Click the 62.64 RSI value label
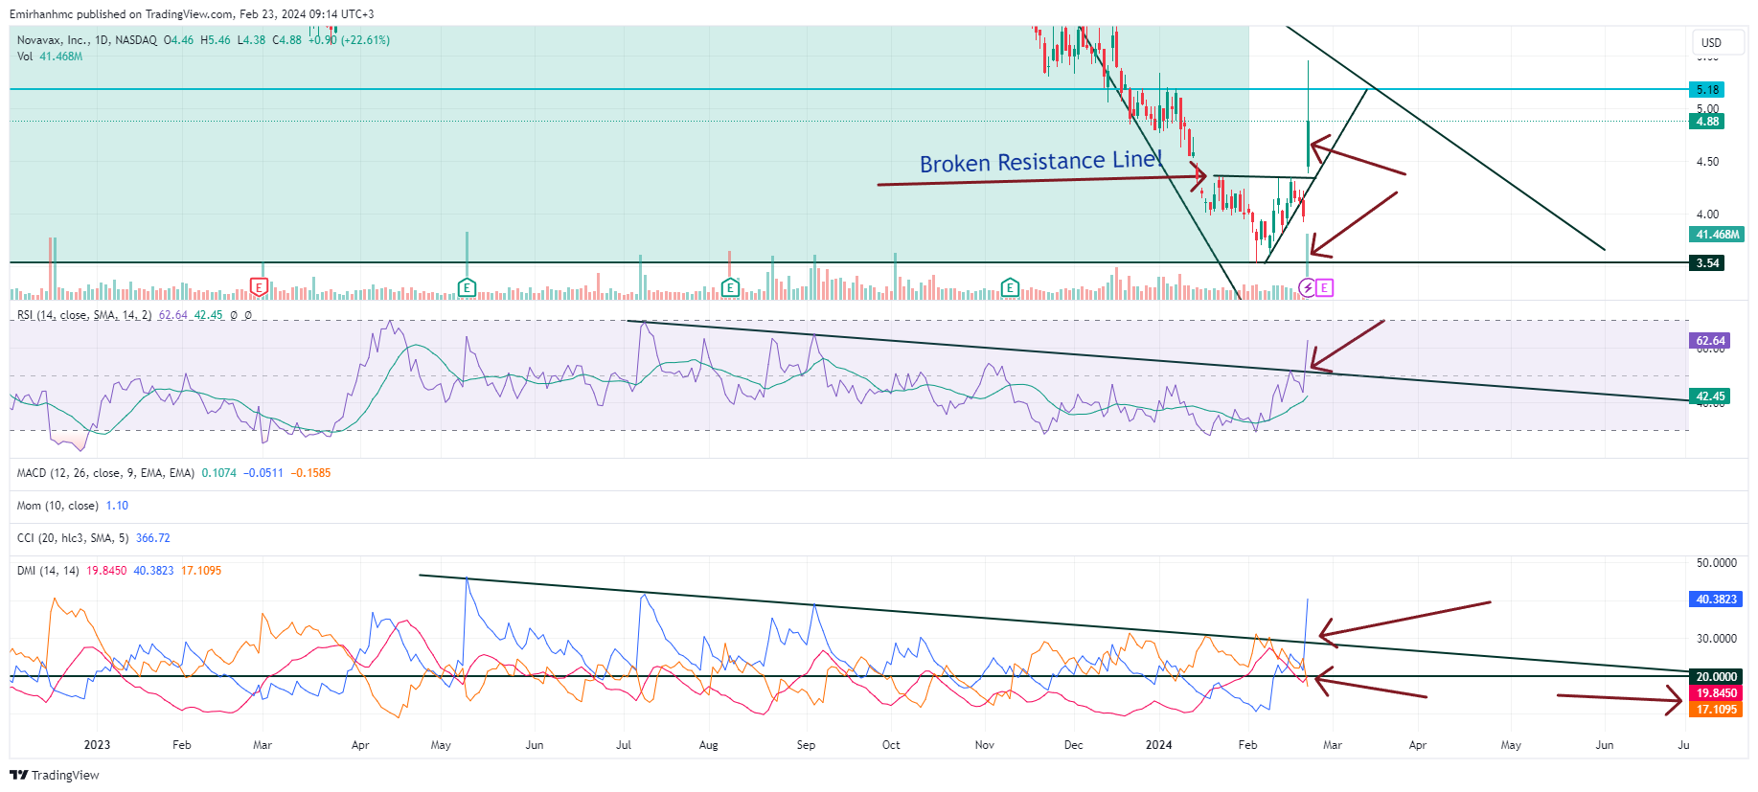 (x=1709, y=340)
